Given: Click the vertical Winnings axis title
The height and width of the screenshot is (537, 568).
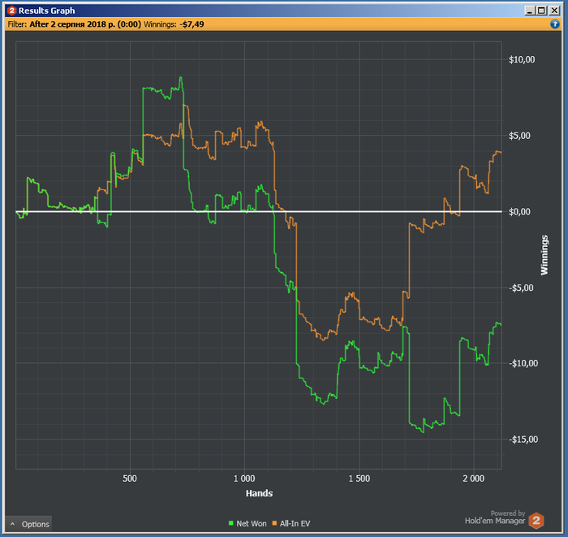Looking at the screenshot, I should point(544,255).
